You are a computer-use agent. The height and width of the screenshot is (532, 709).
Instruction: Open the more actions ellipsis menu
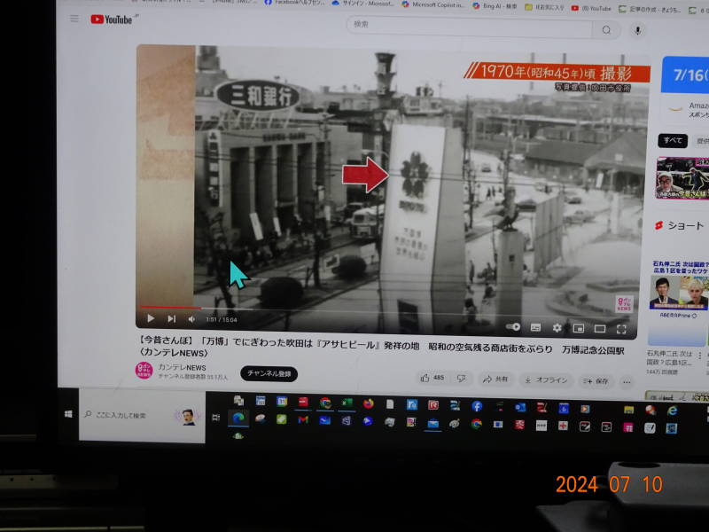627,382
